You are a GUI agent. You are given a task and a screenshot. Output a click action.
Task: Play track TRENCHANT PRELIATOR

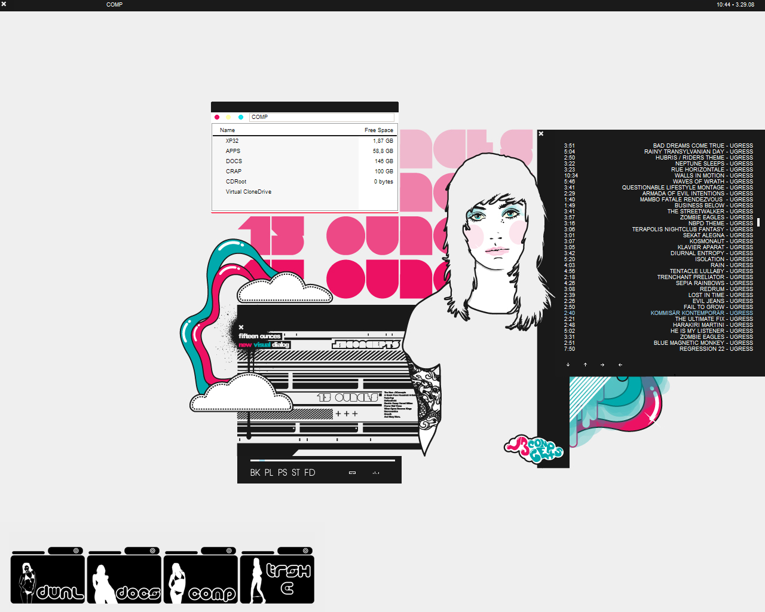click(x=705, y=277)
